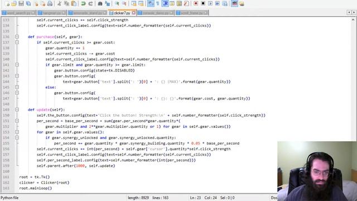Click 'Ln : 23' status bar entry
Image resolution: width=357 pixels, height=201 pixels.
[x=195, y=198]
